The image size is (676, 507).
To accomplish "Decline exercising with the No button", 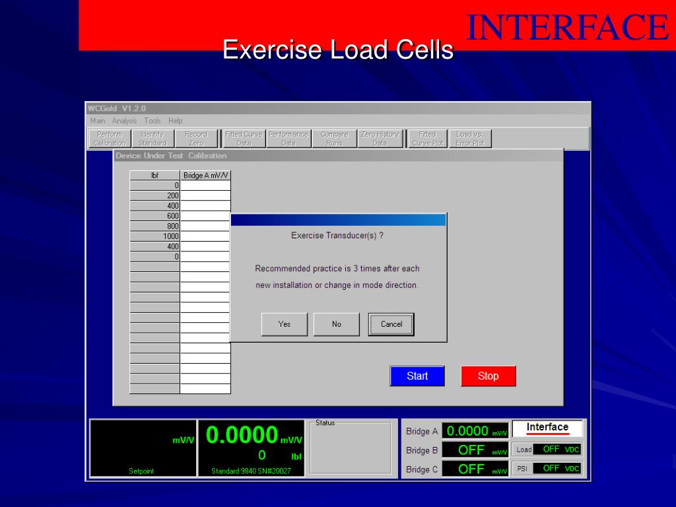I will pyautogui.click(x=336, y=324).
